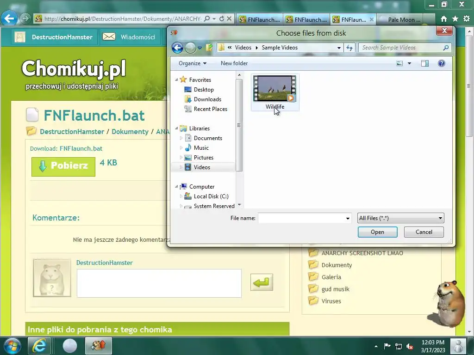Click Cancel in the file dialog
The height and width of the screenshot is (355, 474).
tap(424, 232)
